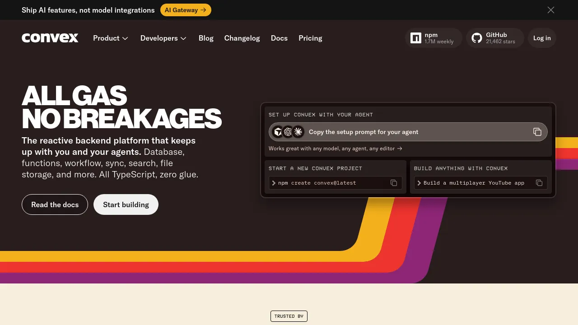Select the 'npm create convex@latest' command text
The width and height of the screenshot is (578, 325).
point(317,183)
